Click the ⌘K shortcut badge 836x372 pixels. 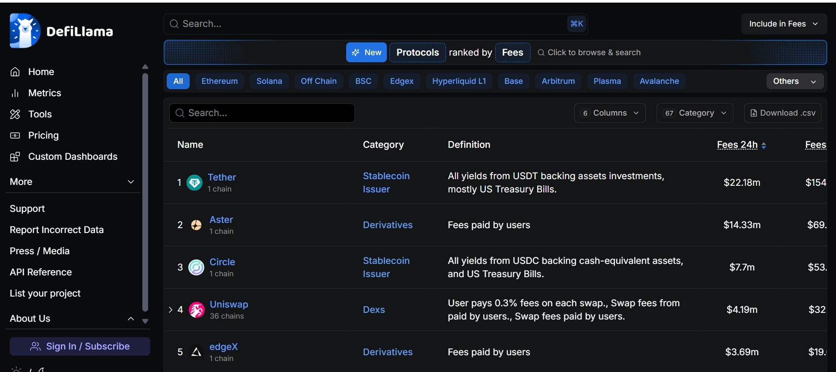tap(576, 24)
